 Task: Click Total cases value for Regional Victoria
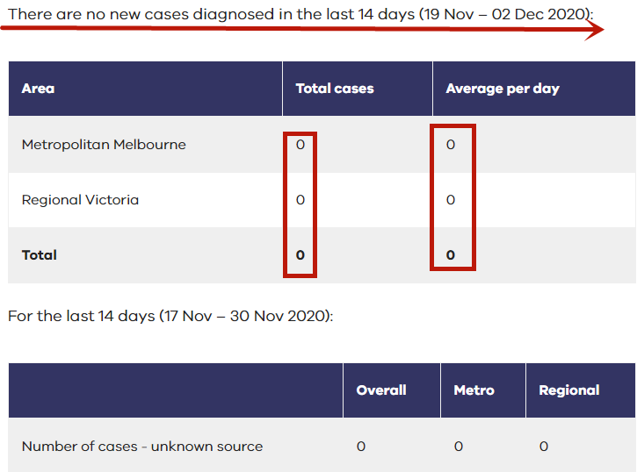click(x=300, y=200)
